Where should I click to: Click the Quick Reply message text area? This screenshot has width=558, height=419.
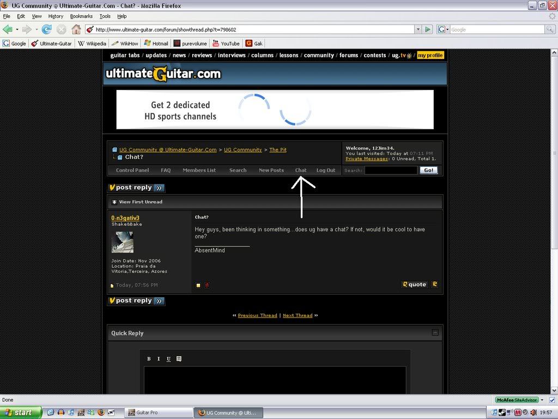coord(275,380)
